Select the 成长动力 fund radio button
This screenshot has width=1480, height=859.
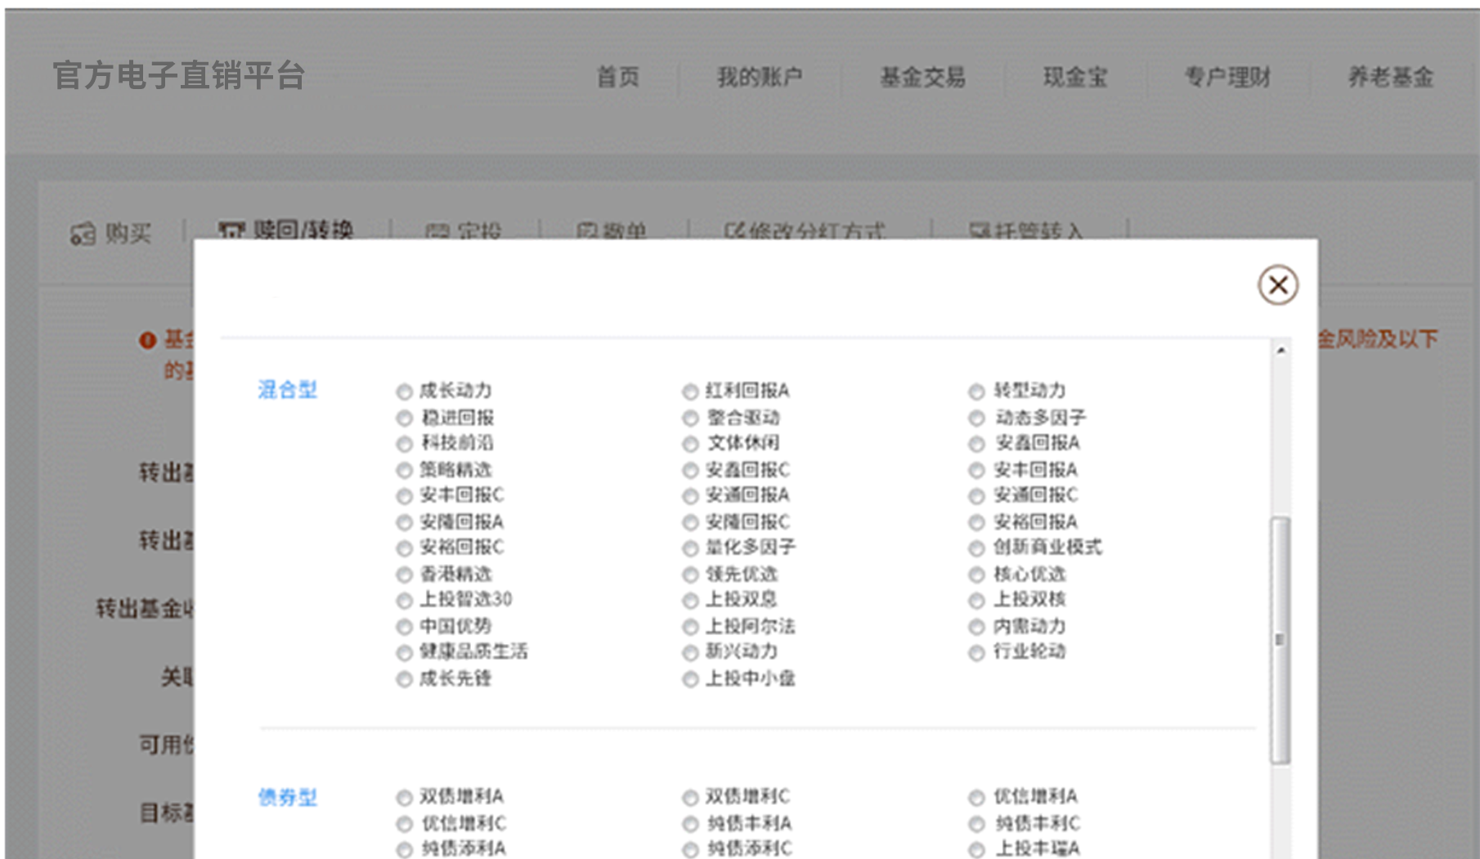[x=404, y=391]
